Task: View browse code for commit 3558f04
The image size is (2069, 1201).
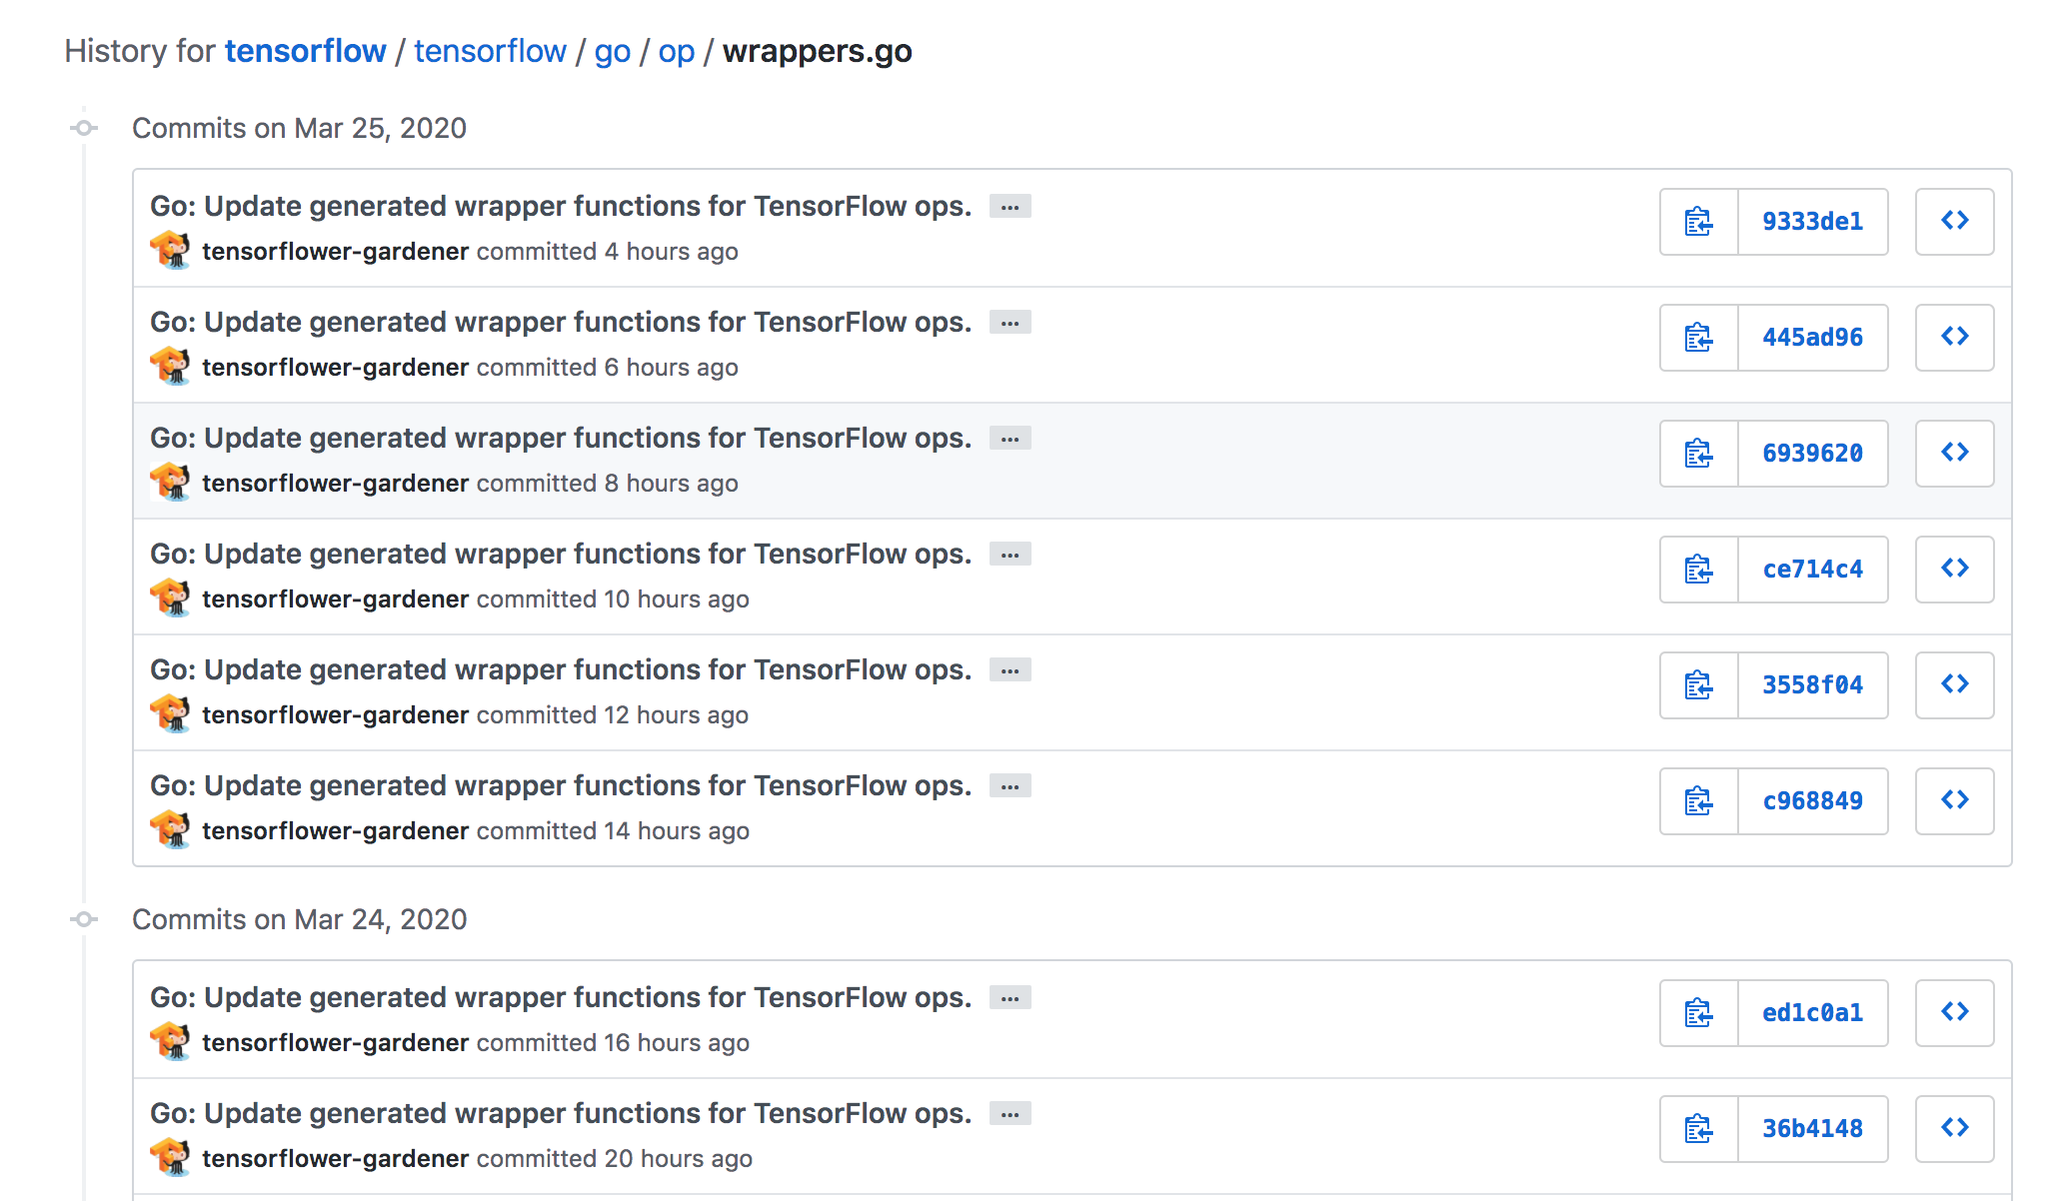Action: 1952,683
